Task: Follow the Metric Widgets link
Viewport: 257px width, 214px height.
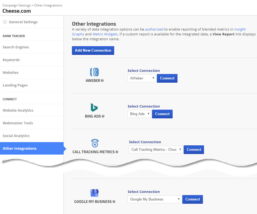Action: coord(105,34)
